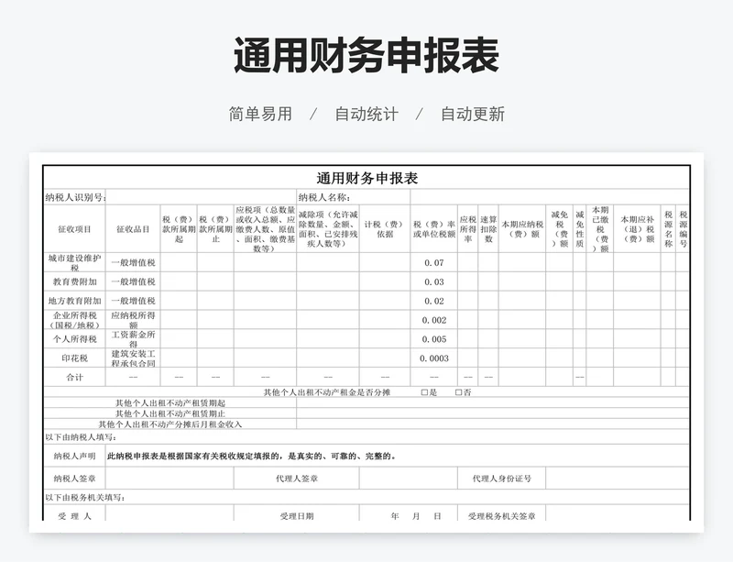This screenshot has height=562, width=733.
Task: Select the 纳税人签章 label cell
Action: (x=75, y=479)
